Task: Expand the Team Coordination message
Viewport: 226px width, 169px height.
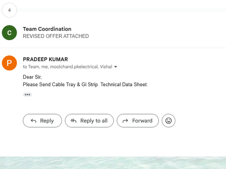Action: click(113, 32)
